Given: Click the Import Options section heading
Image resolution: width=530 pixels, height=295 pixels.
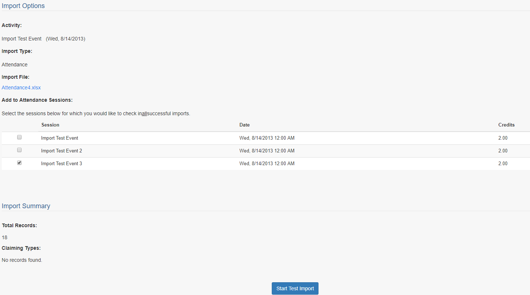Looking at the screenshot, I should 23,6.
